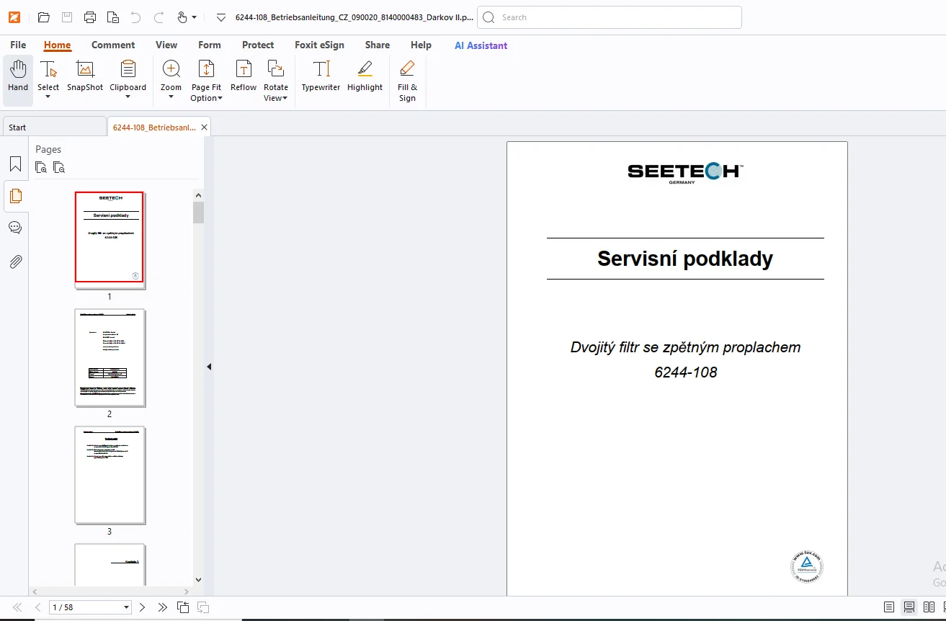Open the Form ribbon tab
This screenshot has width=946, height=621.
pyautogui.click(x=210, y=45)
